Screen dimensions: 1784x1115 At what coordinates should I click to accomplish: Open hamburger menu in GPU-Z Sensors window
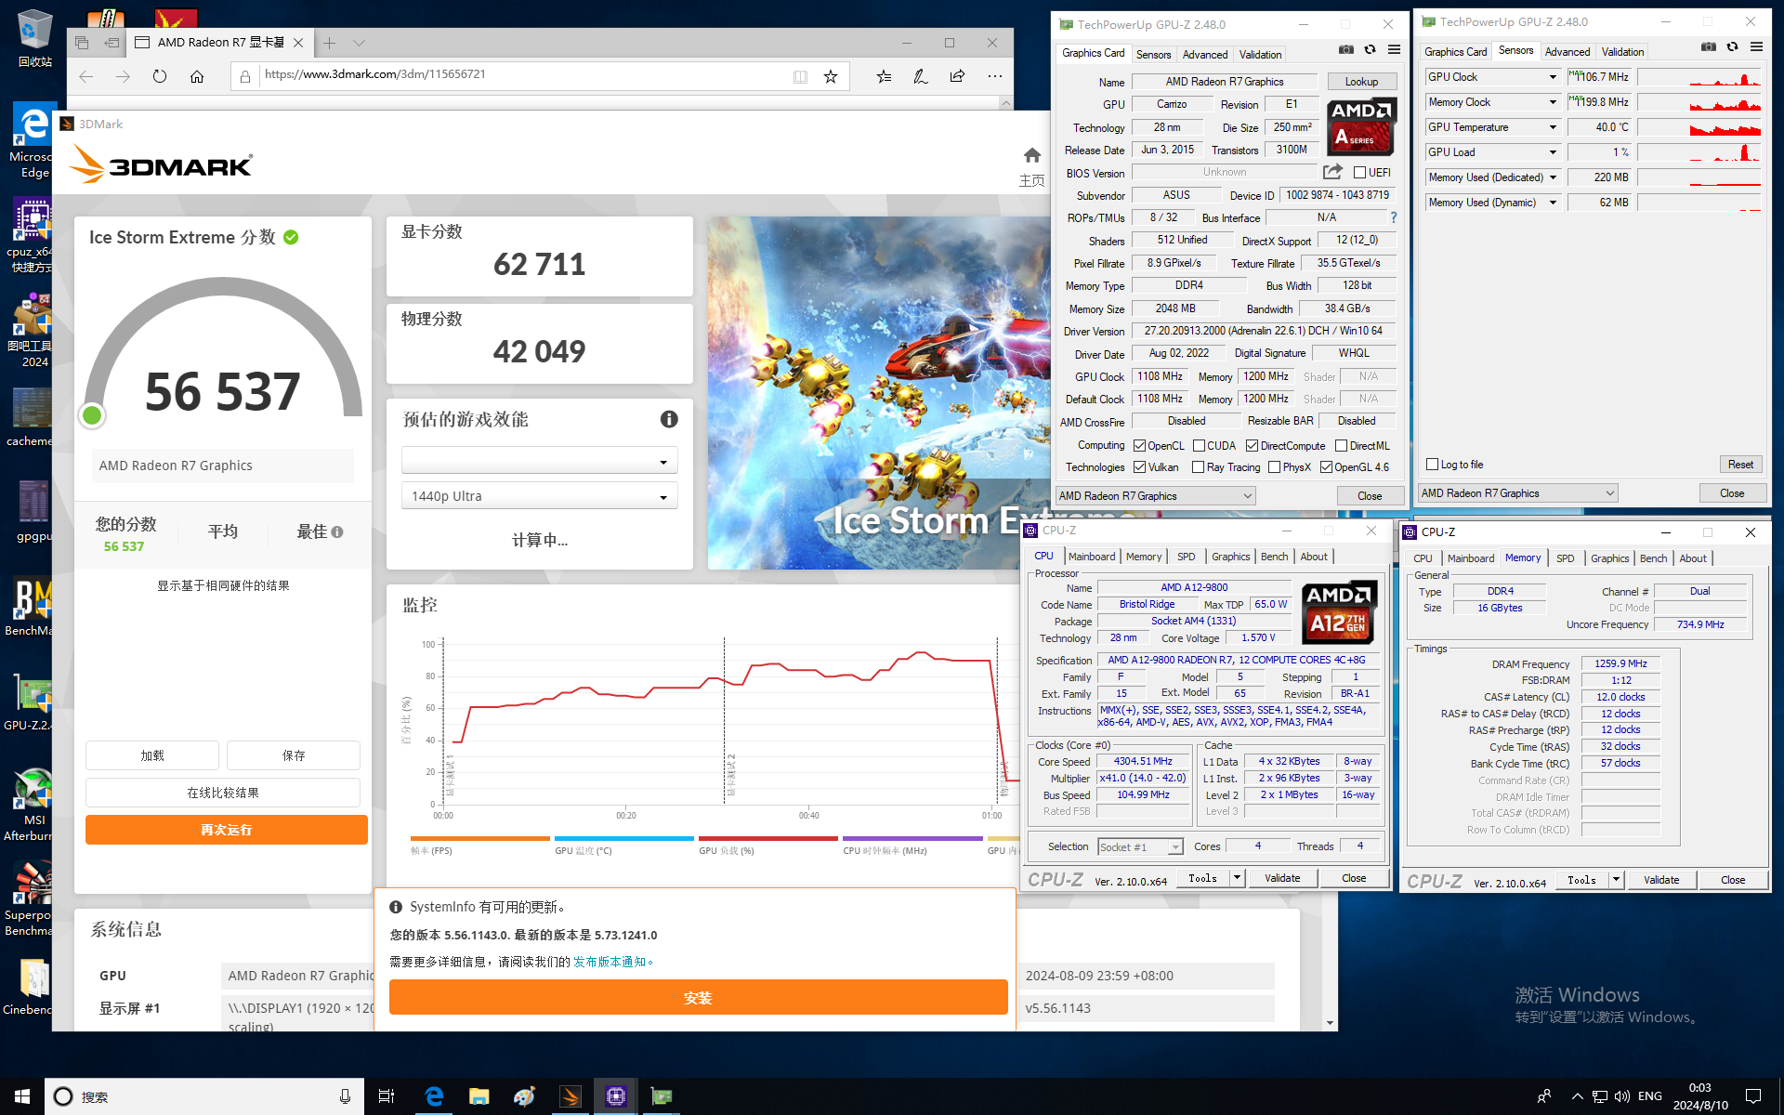(1756, 46)
